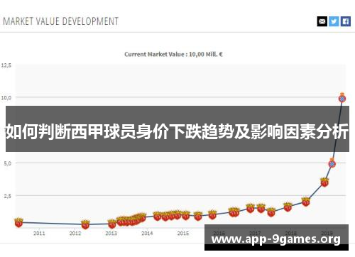Click the '2012' axis label
Image resolution: width=355 pixels, height=257 pixels.
click(x=75, y=234)
